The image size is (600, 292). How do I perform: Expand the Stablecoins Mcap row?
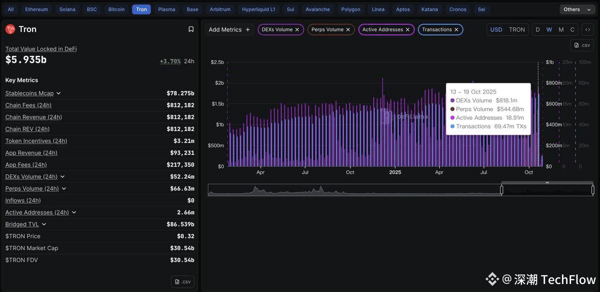(x=59, y=93)
